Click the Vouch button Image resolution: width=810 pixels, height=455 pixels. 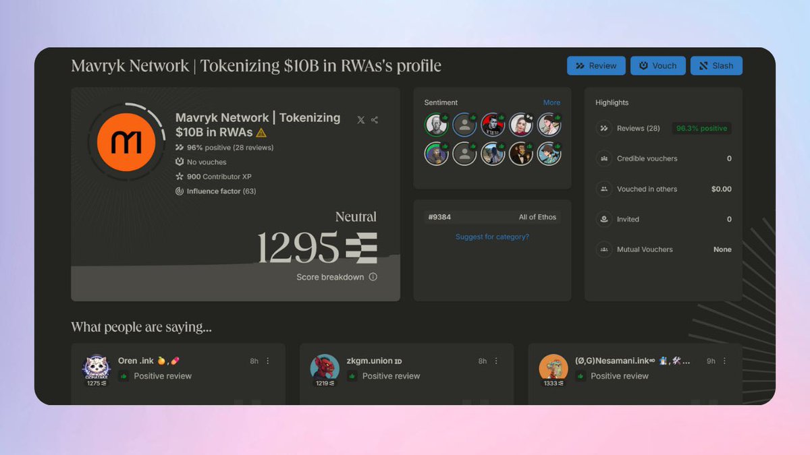(658, 65)
